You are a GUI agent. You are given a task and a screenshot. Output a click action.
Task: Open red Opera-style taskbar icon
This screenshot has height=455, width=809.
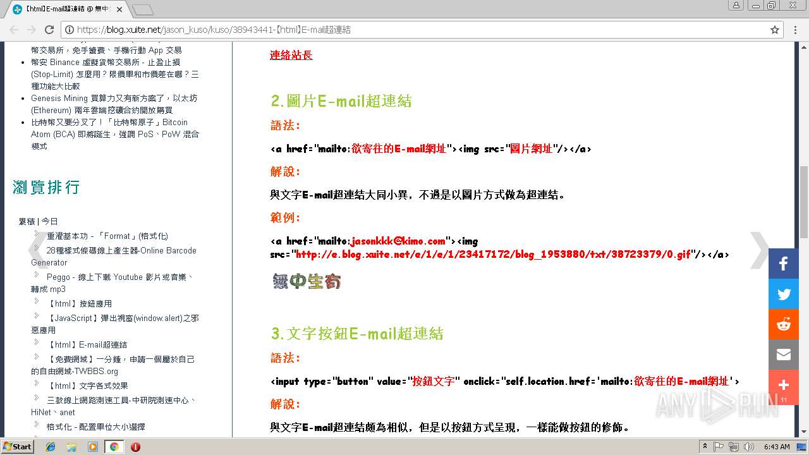135,447
